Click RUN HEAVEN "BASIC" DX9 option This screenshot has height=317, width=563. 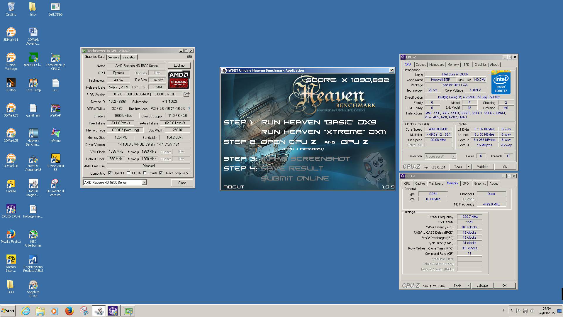coord(318,122)
